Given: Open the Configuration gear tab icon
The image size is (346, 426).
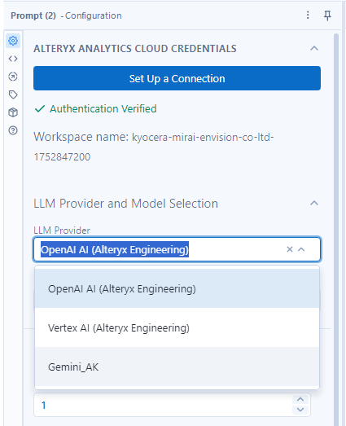Looking at the screenshot, I should click(x=13, y=41).
